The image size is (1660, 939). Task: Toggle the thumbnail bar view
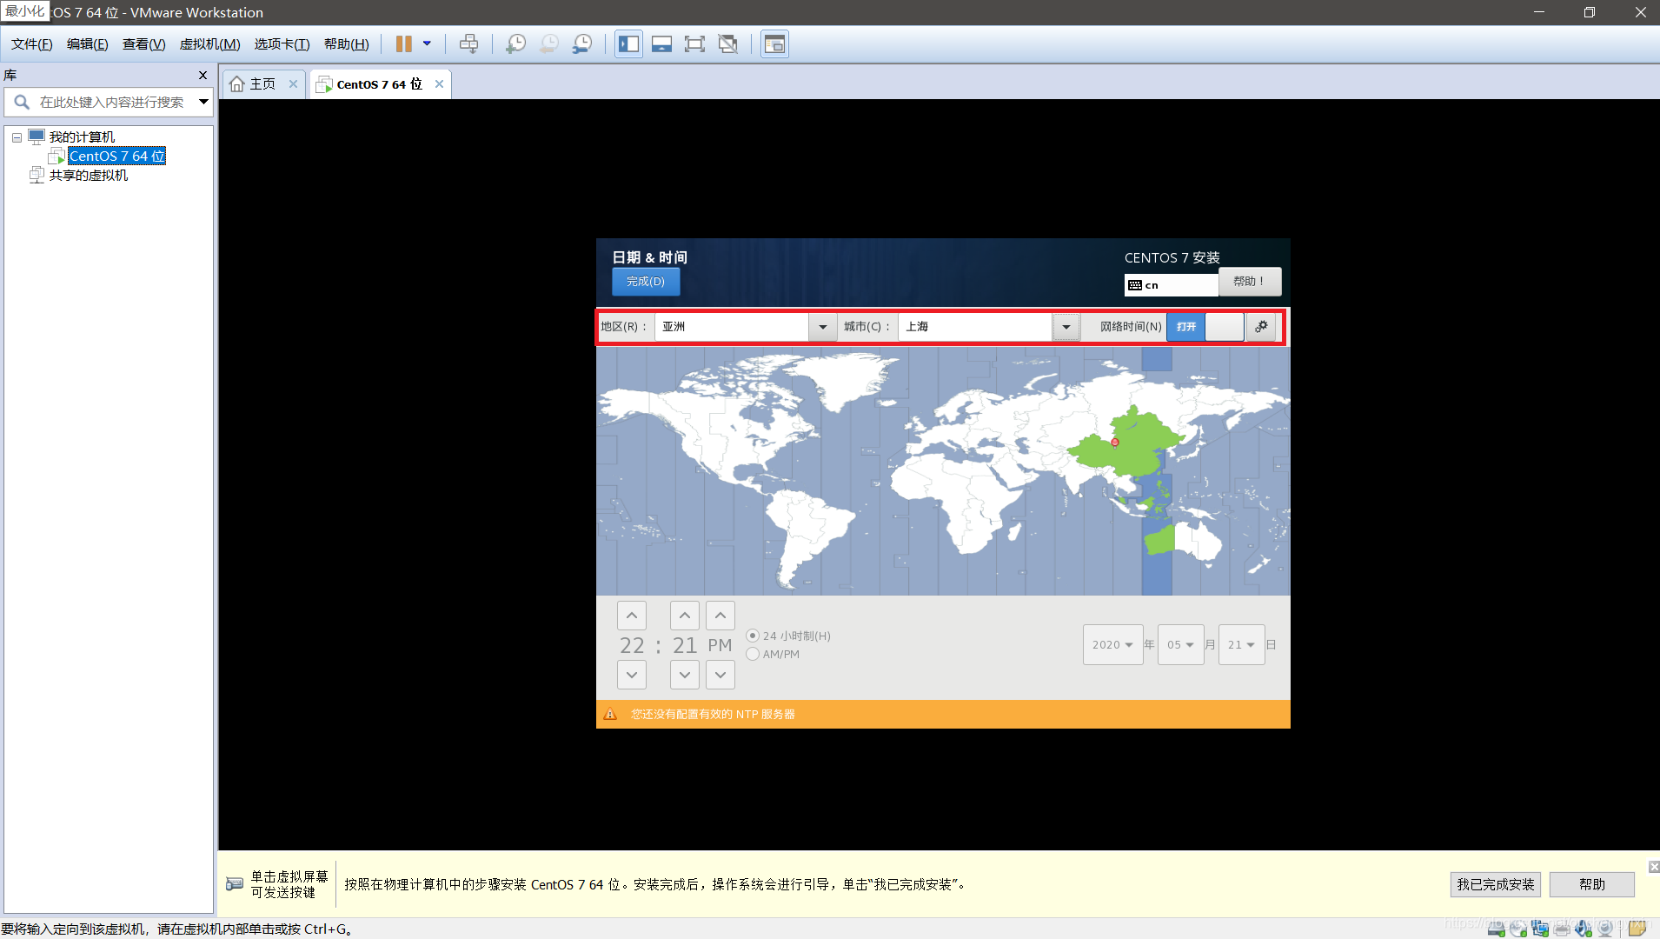(x=661, y=43)
